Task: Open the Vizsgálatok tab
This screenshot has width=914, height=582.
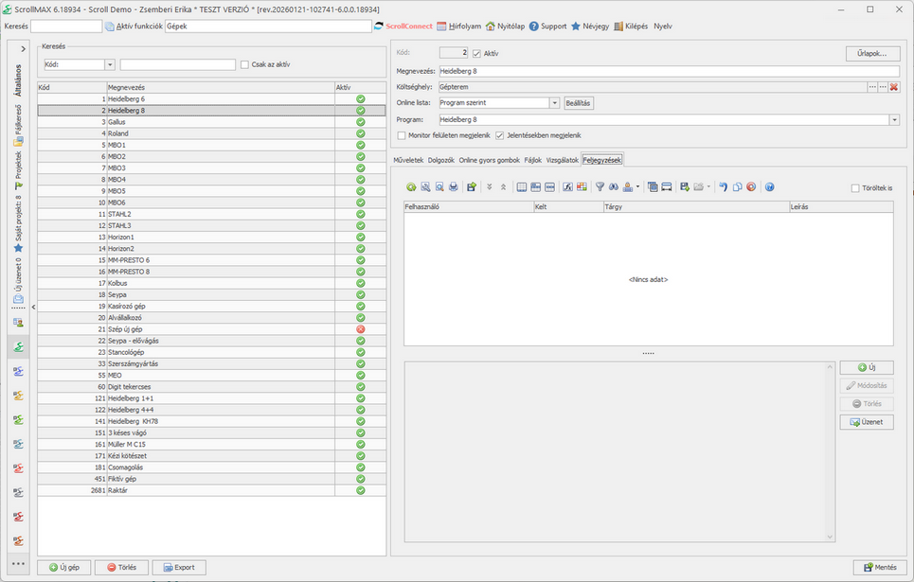Action: 562,160
